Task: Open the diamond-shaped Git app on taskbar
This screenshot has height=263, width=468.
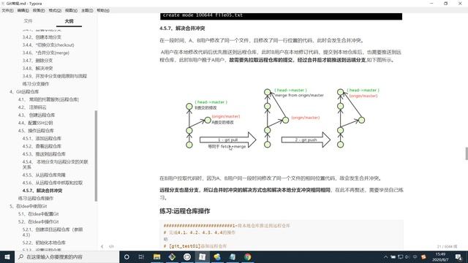Action: point(172,256)
